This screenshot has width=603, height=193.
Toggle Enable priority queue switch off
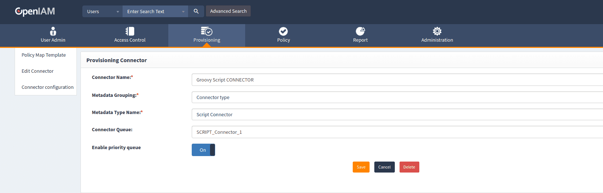click(203, 150)
